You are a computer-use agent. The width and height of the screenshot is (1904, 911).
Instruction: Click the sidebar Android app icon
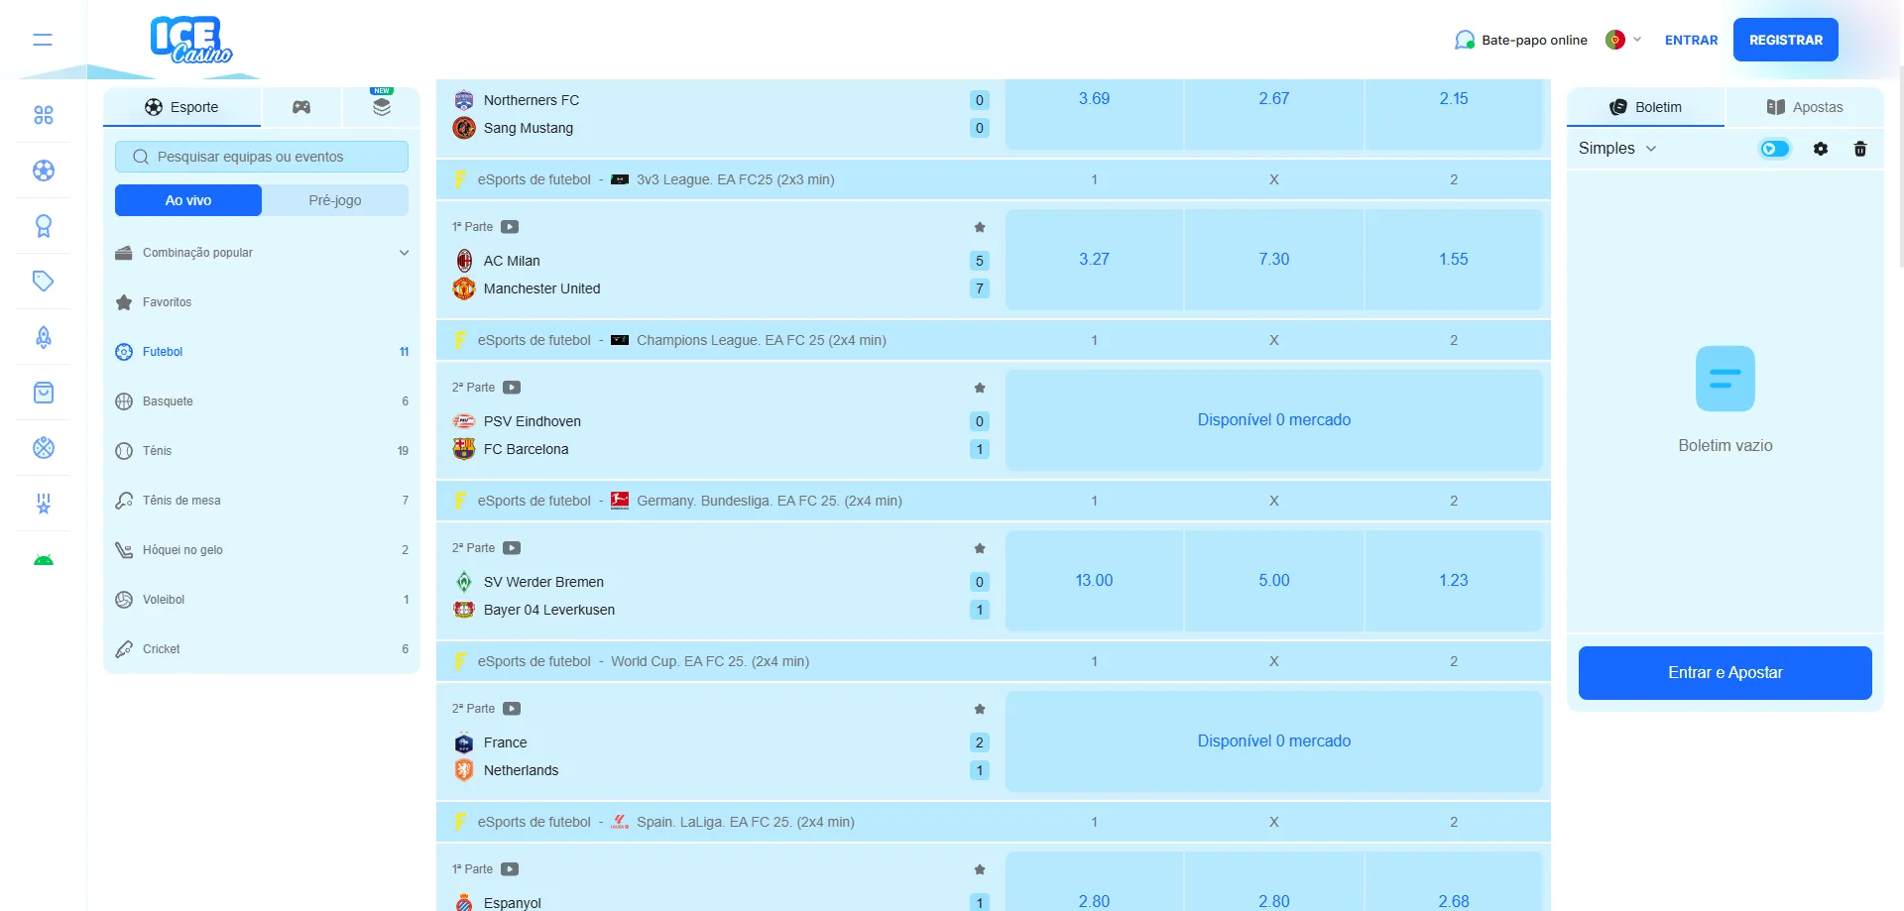pos(44,560)
